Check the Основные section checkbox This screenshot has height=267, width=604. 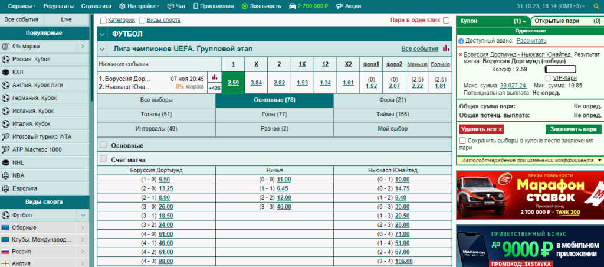[103, 145]
